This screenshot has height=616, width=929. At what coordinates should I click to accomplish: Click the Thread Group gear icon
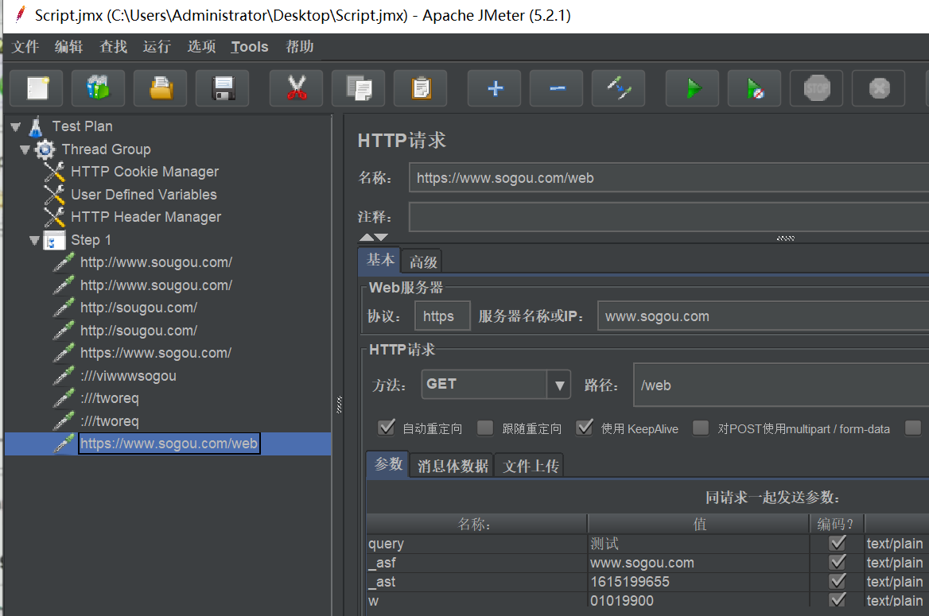(45, 149)
